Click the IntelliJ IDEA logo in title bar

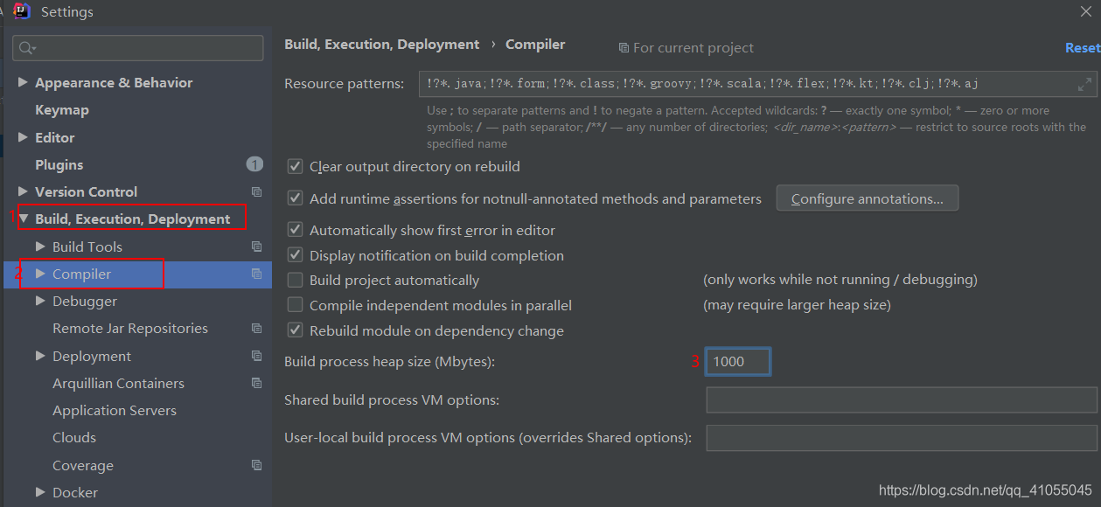tap(23, 11)
